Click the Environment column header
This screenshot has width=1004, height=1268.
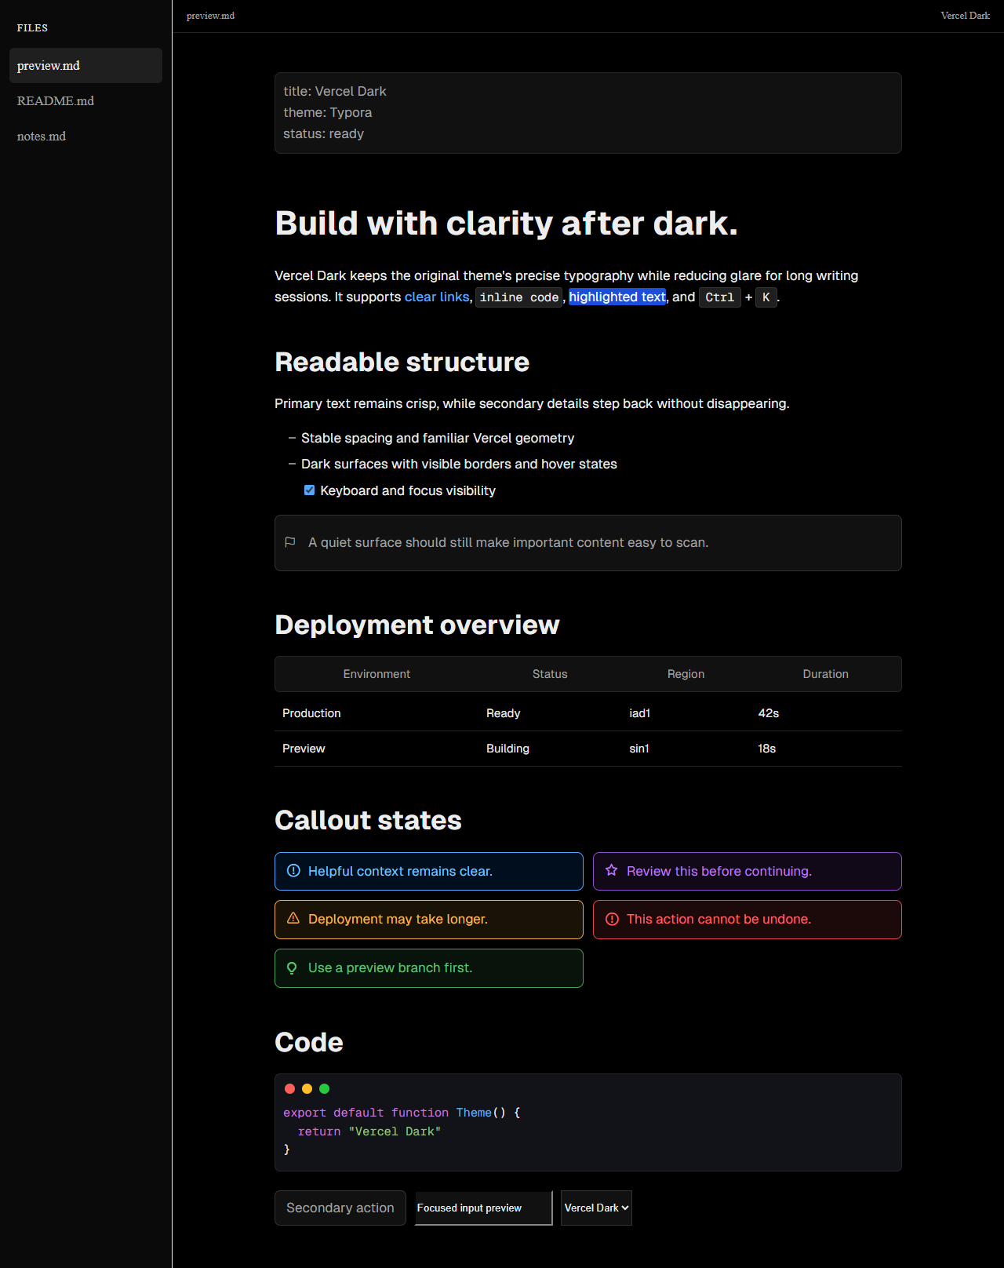tap(376, 674)
